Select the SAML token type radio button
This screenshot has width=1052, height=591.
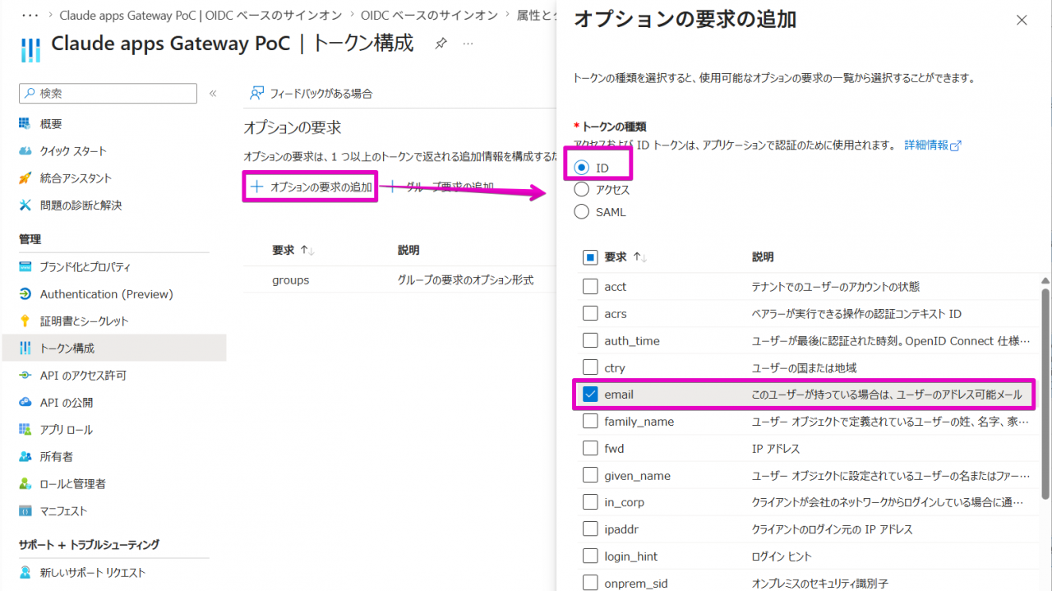(582, 212)
